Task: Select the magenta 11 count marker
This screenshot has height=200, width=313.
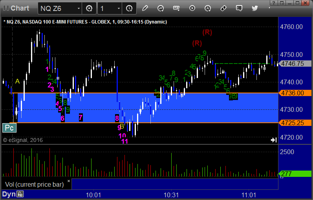Action: tap(124, 142)
